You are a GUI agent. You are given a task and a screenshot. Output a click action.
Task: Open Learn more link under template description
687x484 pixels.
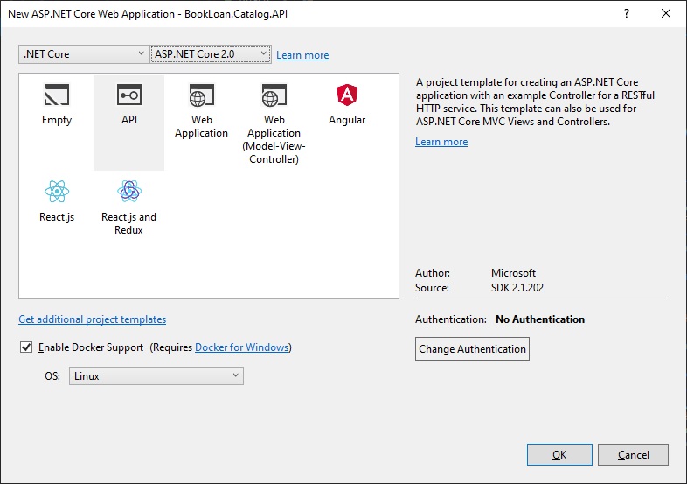pyautogui.click(x=441, y=142)
